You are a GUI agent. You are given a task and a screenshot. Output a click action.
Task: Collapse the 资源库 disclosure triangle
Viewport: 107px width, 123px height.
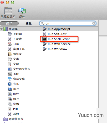(x=1, y=29)
